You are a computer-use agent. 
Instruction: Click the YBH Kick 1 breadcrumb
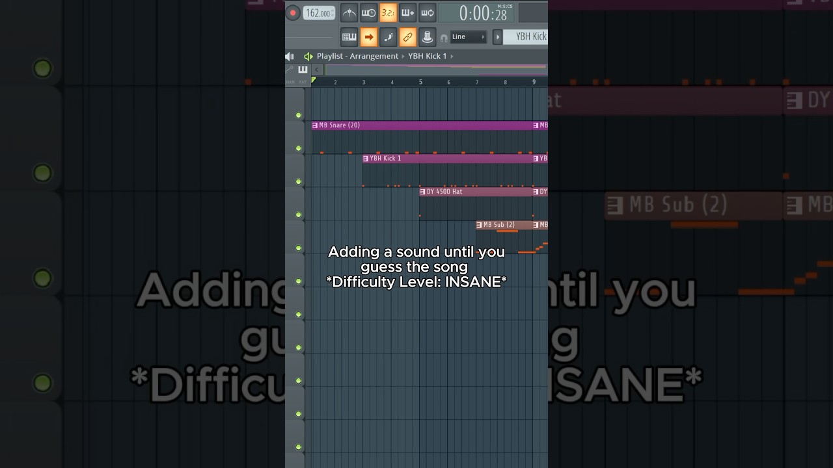[x=428, y=57]
